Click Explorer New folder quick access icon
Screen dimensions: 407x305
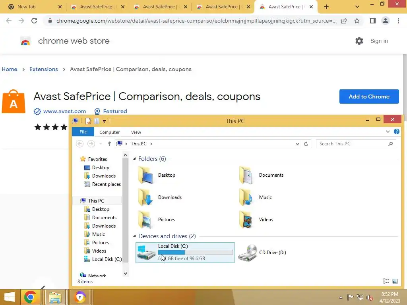(x=97, y=121)
